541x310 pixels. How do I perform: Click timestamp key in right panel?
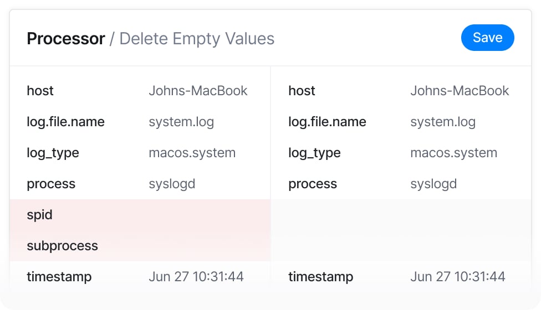pos(321,277)
